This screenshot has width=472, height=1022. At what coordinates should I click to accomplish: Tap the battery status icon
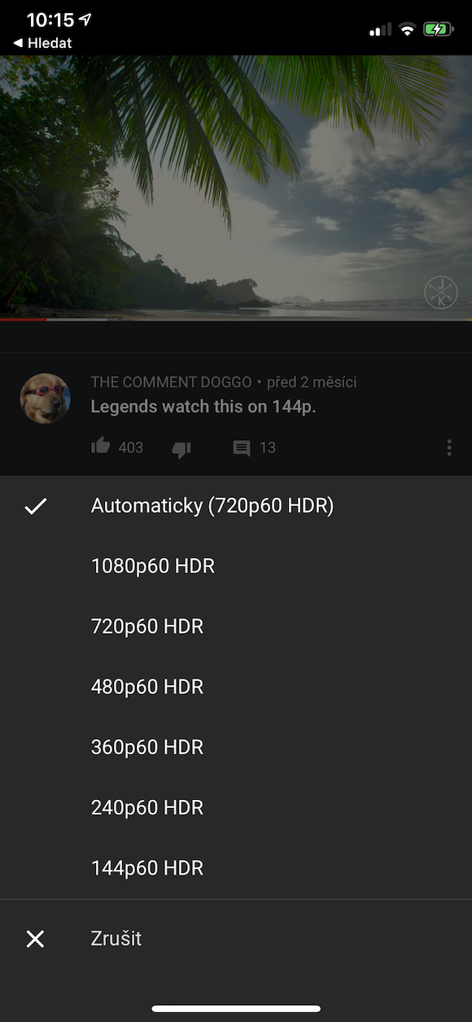click(x=439, y=29)
